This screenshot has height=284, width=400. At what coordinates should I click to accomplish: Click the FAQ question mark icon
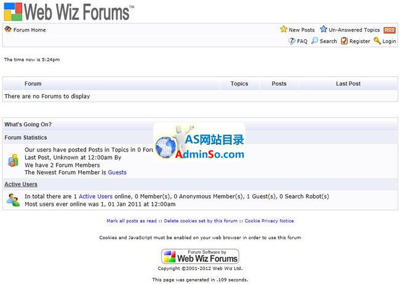[292, 41]
